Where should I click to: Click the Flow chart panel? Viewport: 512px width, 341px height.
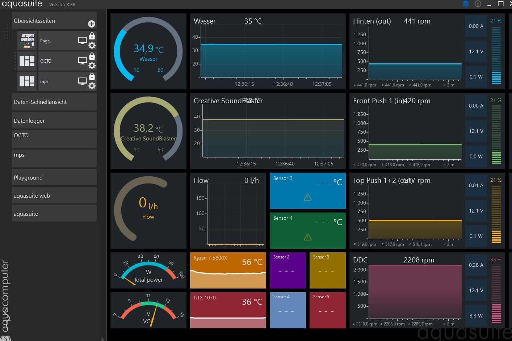(x=228, y=211)
